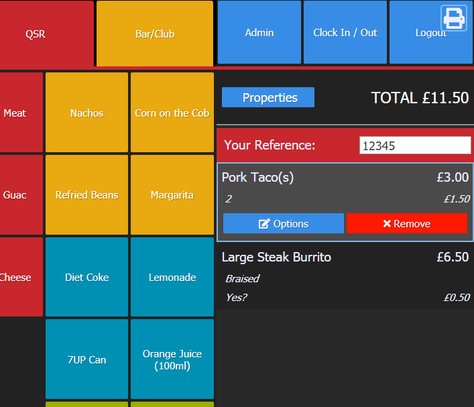
Task: Add Nachos to the order
Action: pyautogui.click(x=86, y=112)
